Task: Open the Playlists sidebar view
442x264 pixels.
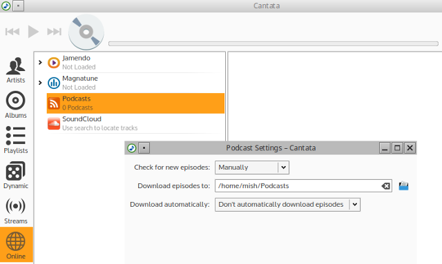Action: tap(16, 140)
